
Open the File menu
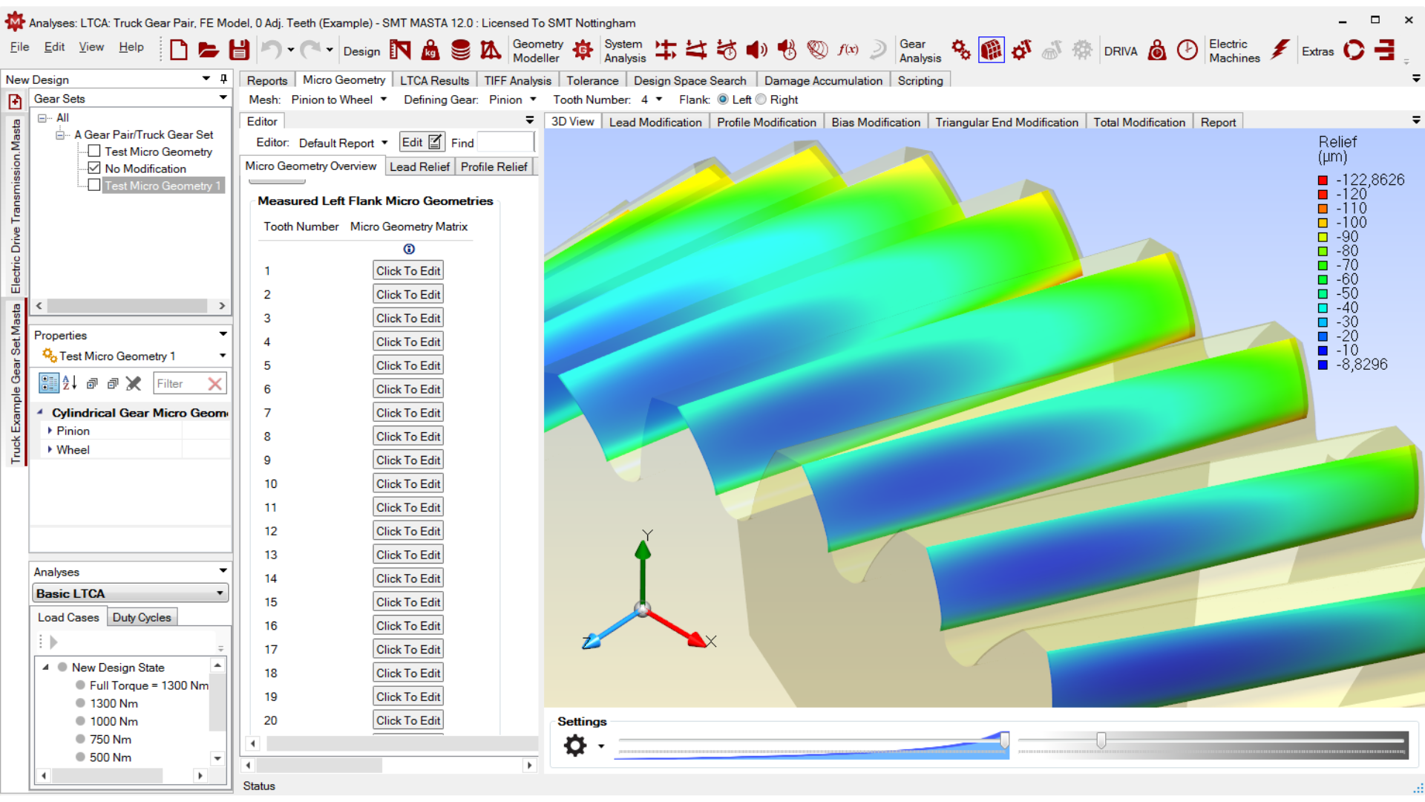19,47
